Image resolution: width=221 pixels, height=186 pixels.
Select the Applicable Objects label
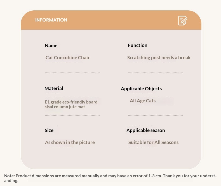click(141, 89)
